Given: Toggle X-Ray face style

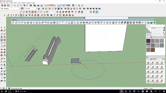Looking at the screenshot, I should pos(43,9).
